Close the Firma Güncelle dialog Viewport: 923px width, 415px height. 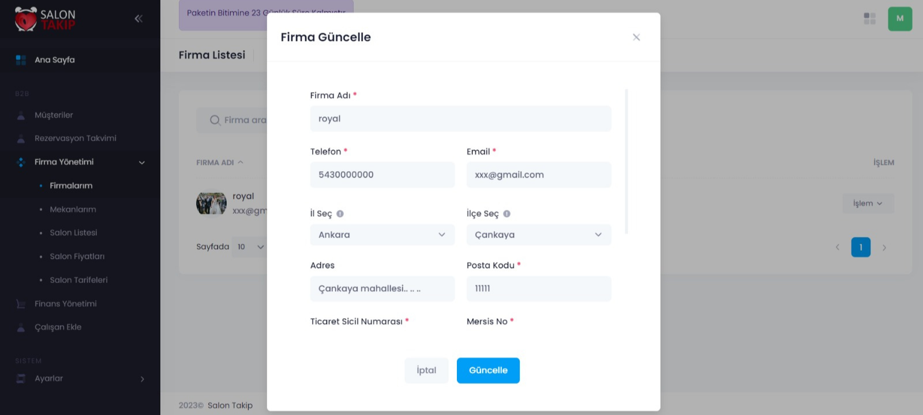(636, 37)
